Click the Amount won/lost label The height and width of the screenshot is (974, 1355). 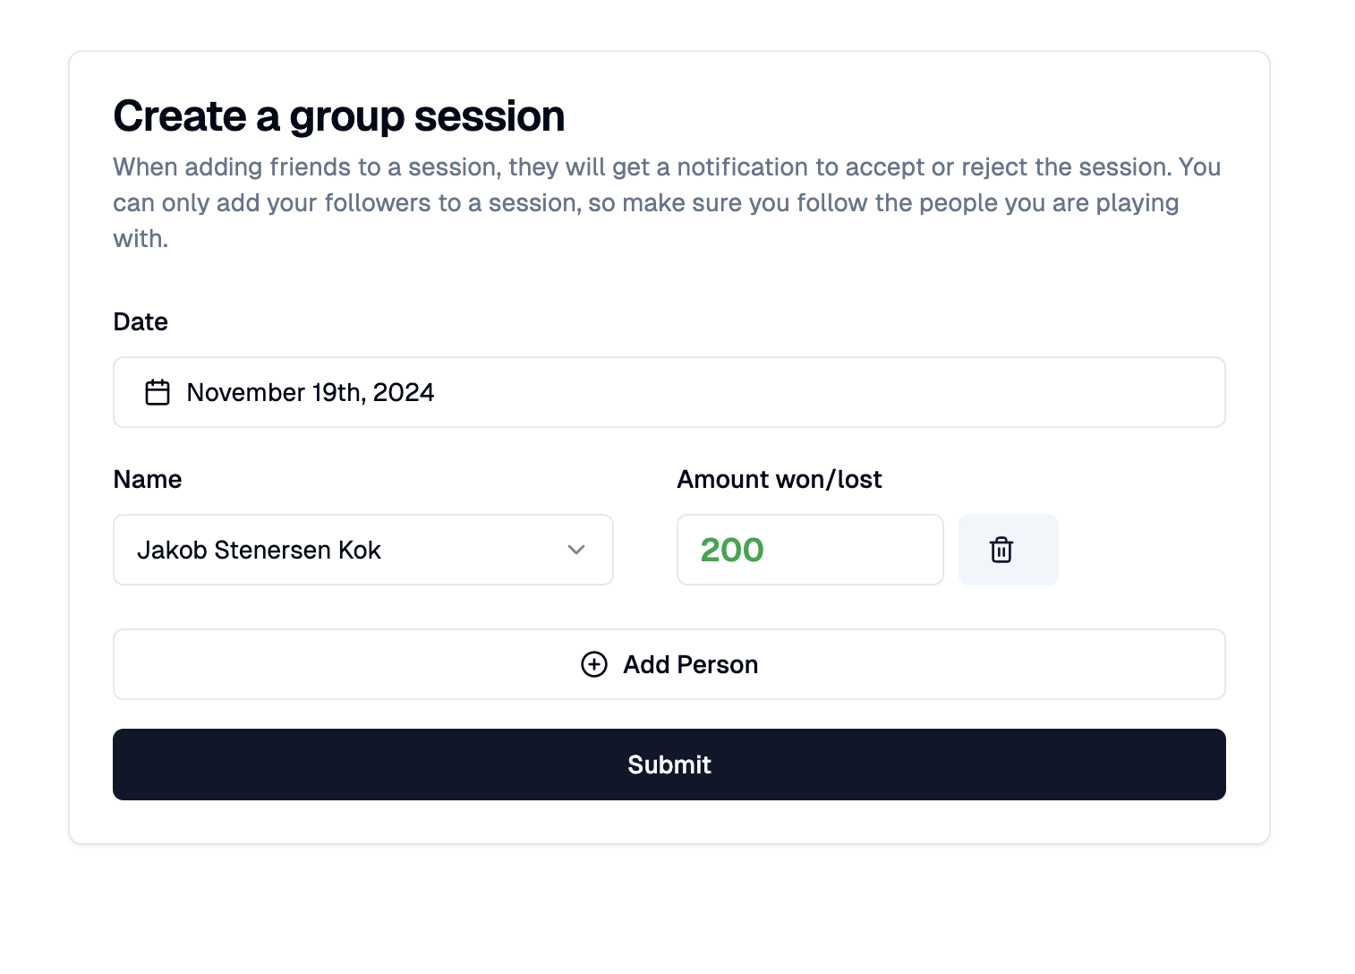click(x=780, y=479)
